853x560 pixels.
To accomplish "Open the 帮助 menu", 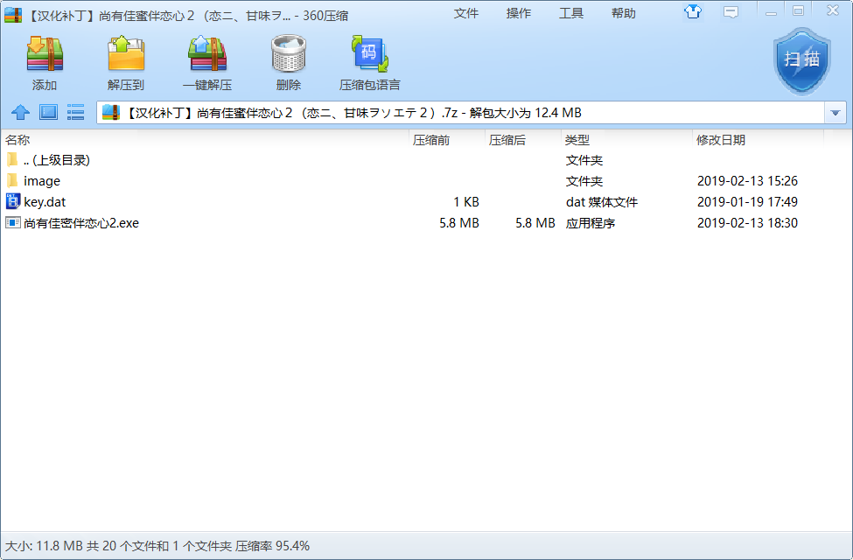I will pos(624,14).
